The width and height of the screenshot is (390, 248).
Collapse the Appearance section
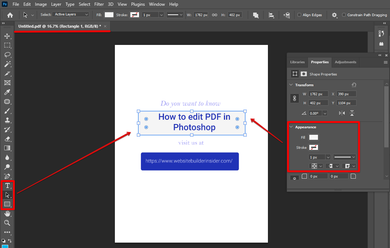point(291,127)
